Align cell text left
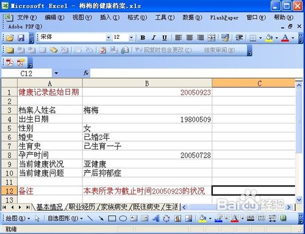 click(178, 38)
